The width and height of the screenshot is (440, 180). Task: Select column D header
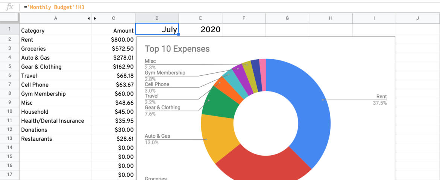coord(157,18)
